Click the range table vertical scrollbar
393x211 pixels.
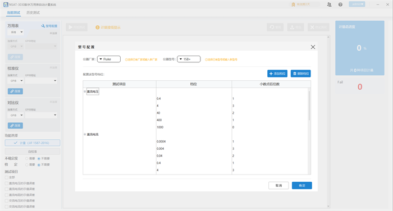pos(309,105)
